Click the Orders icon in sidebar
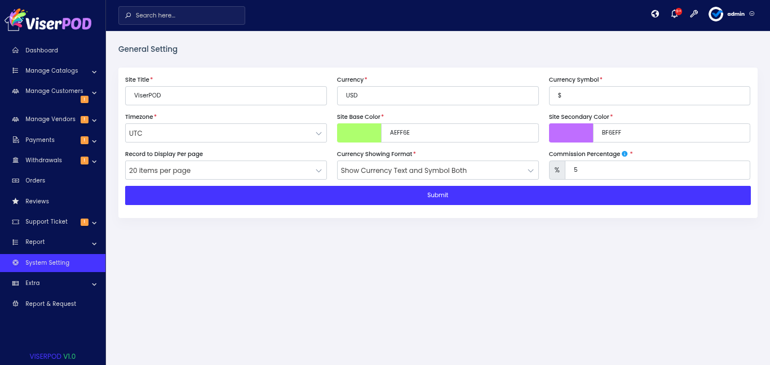Viewport: 770px width, 365px height. (x=16, y=181)
